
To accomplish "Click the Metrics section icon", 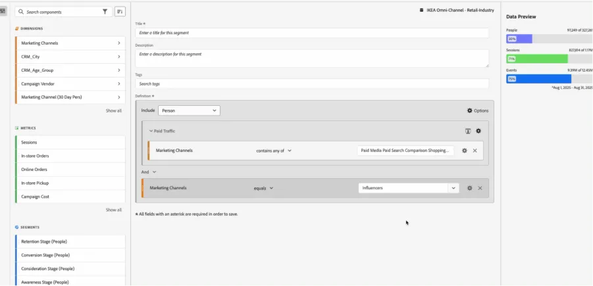I will (x=17, y=128).
